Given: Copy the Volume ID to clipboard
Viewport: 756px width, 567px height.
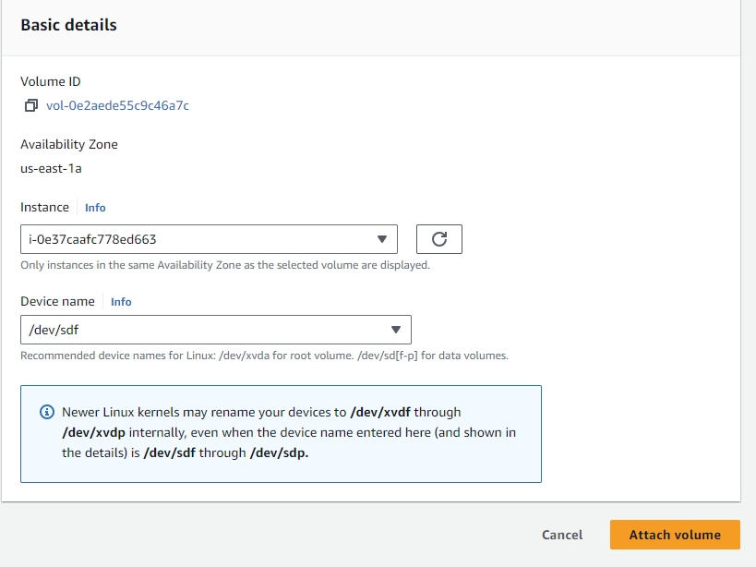Looking at the screenshot, I should point(30,105).
